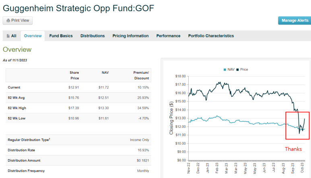Click the Closing Price ($) axis title
Viewport: 311px width, 178px height.
pyautogui.click(x=171, y=118)
